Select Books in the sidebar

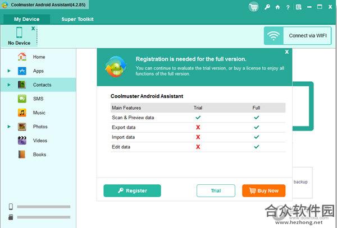[38, 155]
